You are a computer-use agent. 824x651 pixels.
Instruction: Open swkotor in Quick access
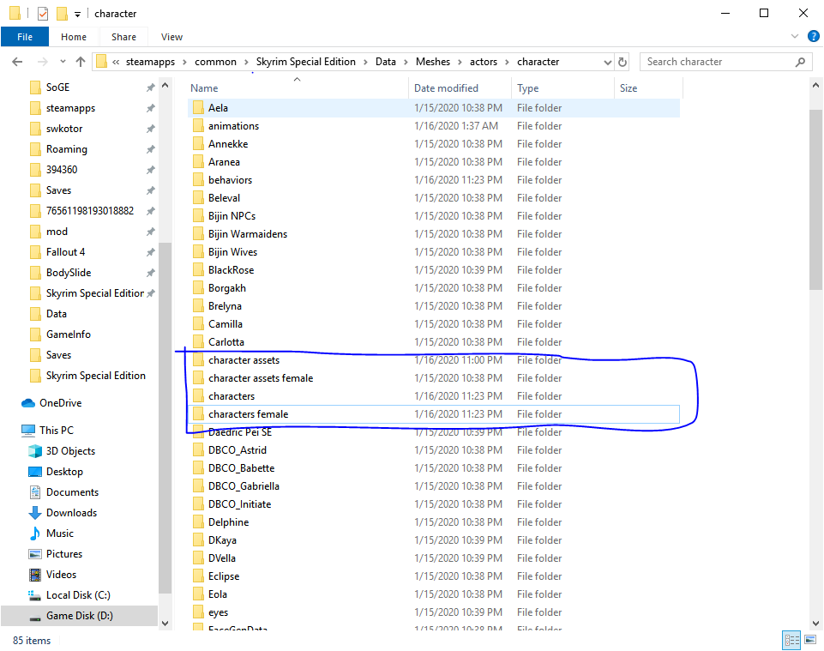tap(64, 129)
